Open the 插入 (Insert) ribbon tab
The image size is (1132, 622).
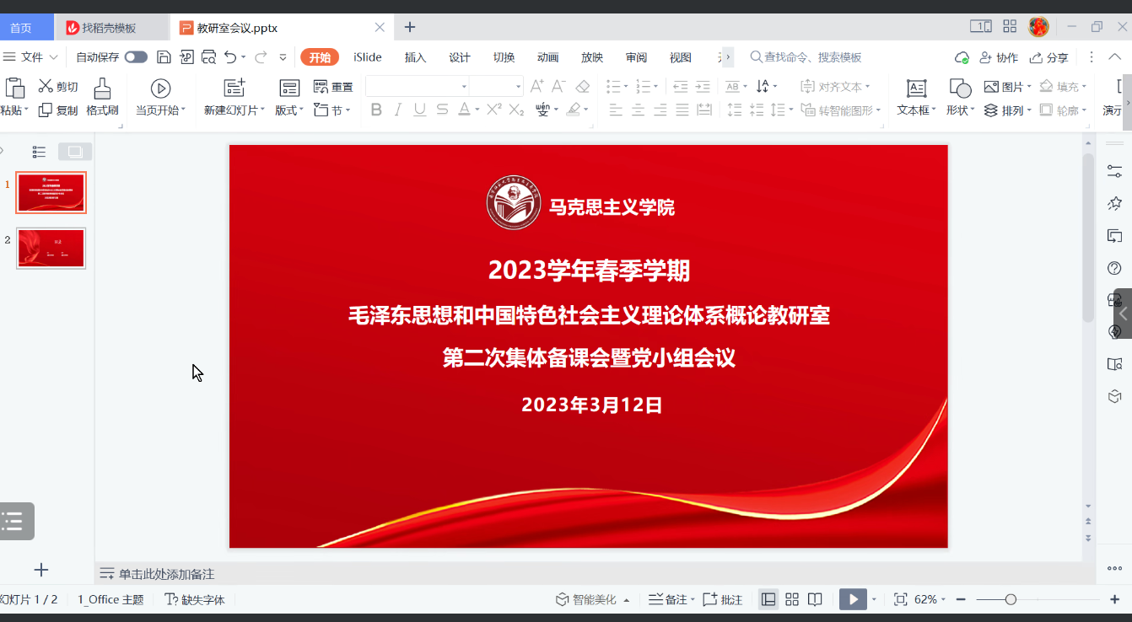coord(415,57)
